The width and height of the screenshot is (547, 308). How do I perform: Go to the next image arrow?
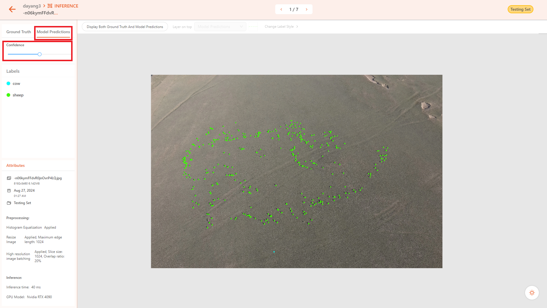306,10
